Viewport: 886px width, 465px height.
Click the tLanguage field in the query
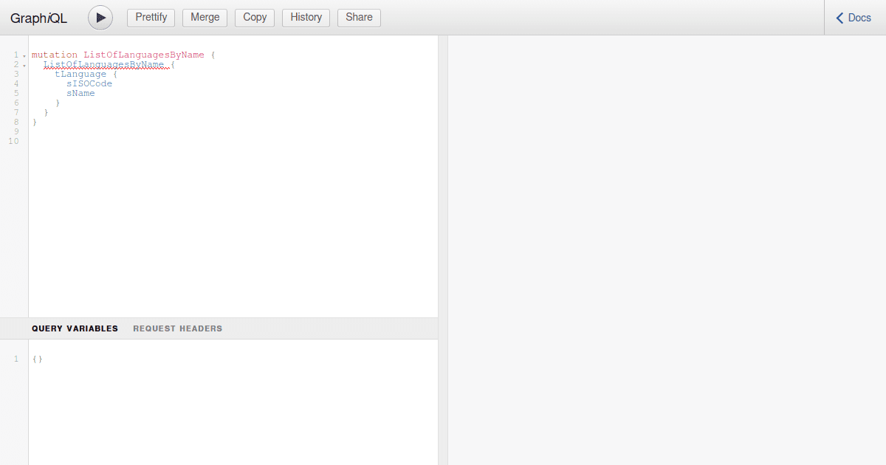click(x=80, y=74)
